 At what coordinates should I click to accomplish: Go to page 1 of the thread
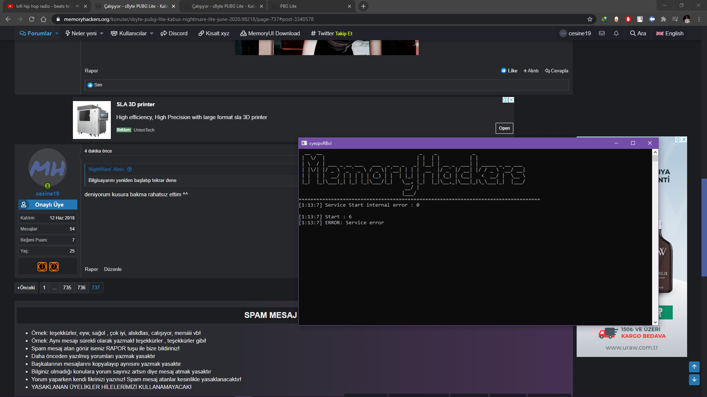point(44,288)
